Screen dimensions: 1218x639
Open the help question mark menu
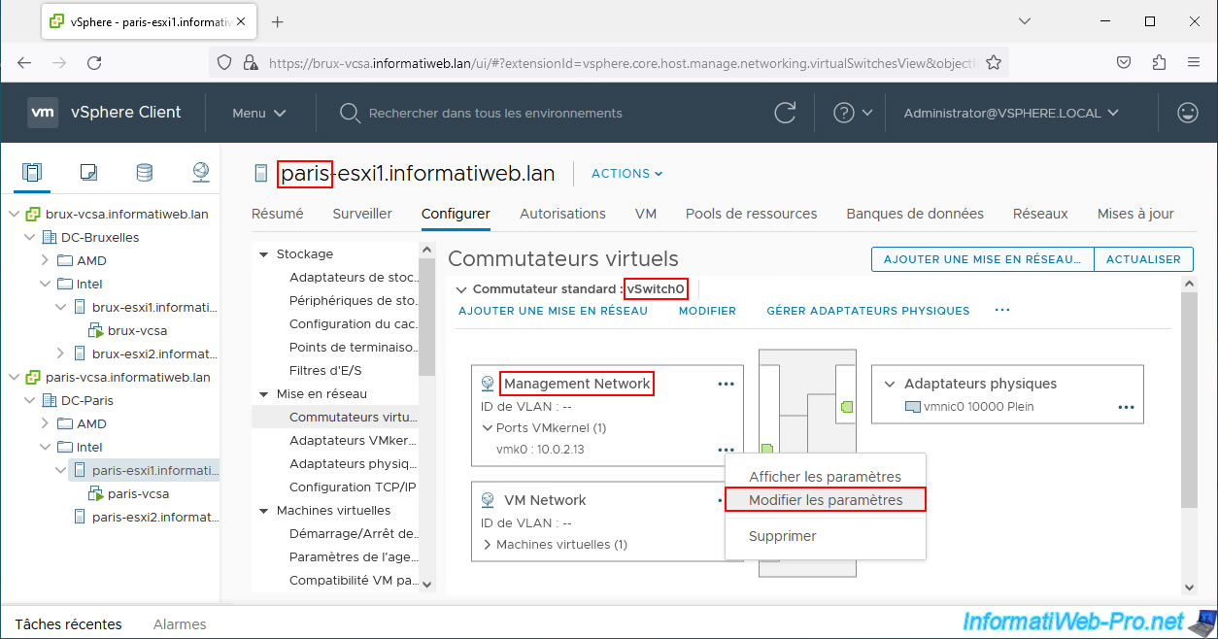[x=853, y=113]
